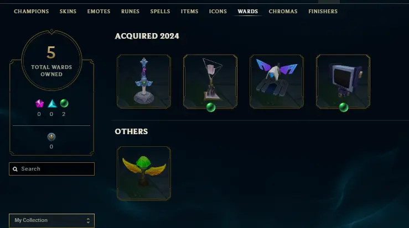
Task: Select the computer monitor ward skin
Action: pos(343,82)
